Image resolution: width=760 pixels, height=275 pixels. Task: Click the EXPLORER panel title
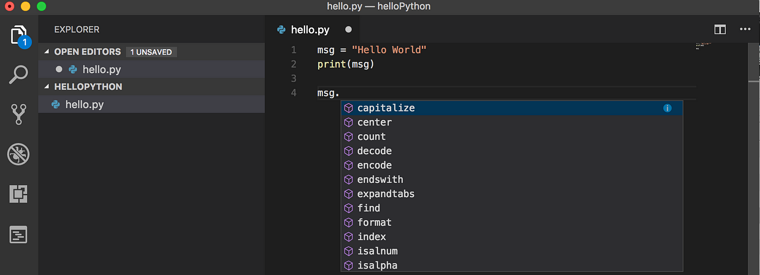point(77,30)
